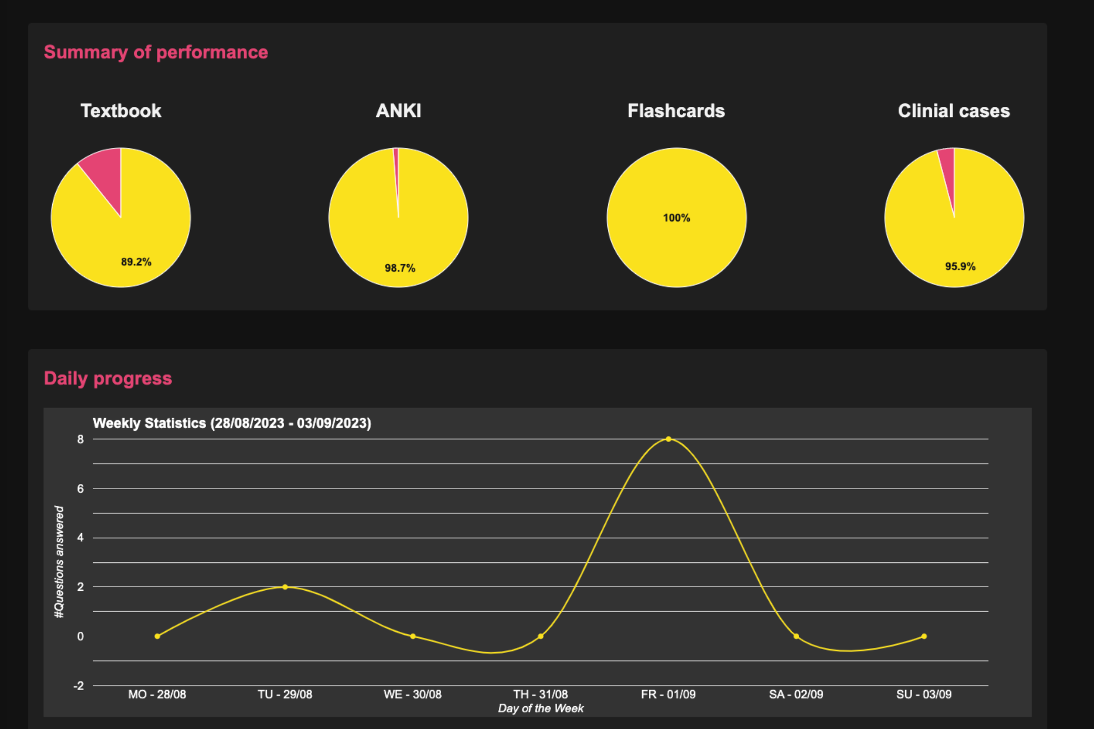This screenshot has height=729, width=1094.
Task: Click the 89.2% label in Textbook pie
Action: pyautogui.click(x=136, y=262)
